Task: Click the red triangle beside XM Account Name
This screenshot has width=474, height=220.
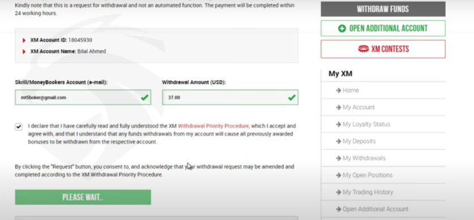Action: click(x=24, y=51)
